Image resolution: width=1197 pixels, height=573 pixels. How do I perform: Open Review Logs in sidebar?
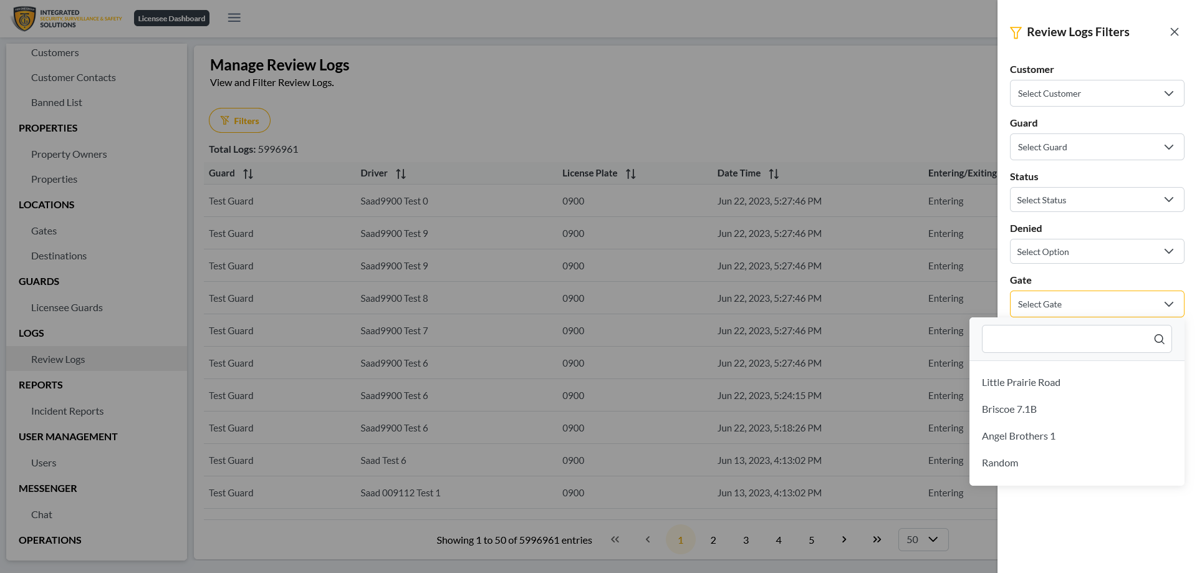click(x=97, y=359)
